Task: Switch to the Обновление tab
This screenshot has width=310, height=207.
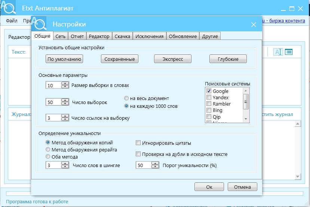Action: coord(183,36)
